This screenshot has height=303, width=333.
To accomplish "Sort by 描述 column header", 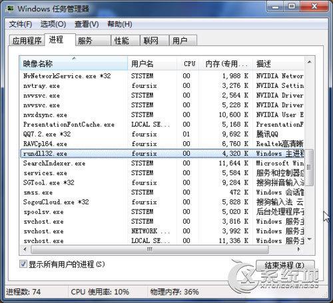I will [278, 64].
